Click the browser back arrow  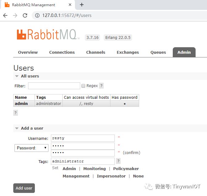pyautogui.click(x=5, y=15)
